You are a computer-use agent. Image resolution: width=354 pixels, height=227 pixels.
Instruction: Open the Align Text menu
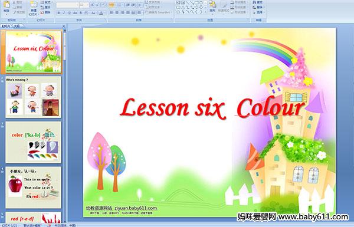tap(153, 7)
